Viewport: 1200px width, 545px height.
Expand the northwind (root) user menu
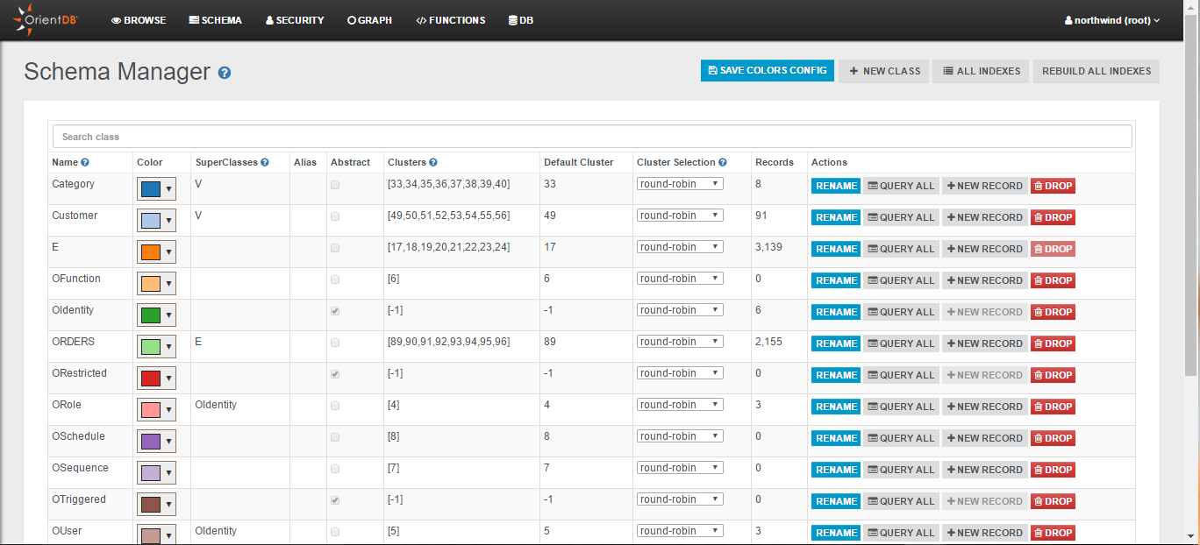click(x=1111, y=20)
